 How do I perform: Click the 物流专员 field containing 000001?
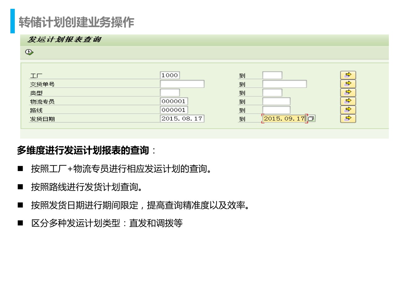coord(174,101)
